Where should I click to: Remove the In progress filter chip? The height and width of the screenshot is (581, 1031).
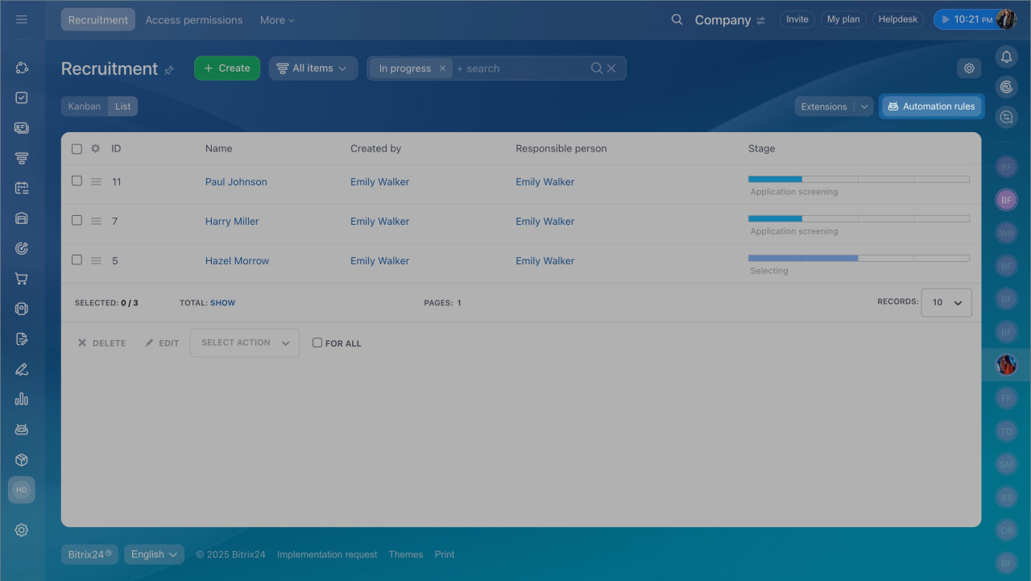(x=442, y=68)
